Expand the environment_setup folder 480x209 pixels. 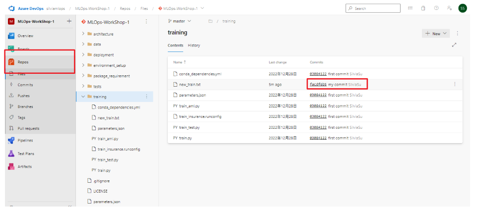[83, 65]
